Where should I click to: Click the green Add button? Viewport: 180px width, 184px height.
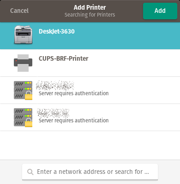[160, 11]
